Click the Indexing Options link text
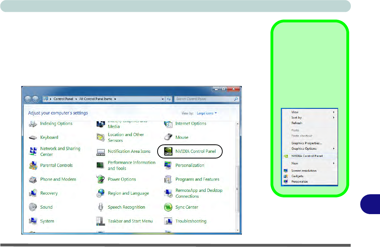The width and height of the screenshot is (380, 247). (56, 124)
